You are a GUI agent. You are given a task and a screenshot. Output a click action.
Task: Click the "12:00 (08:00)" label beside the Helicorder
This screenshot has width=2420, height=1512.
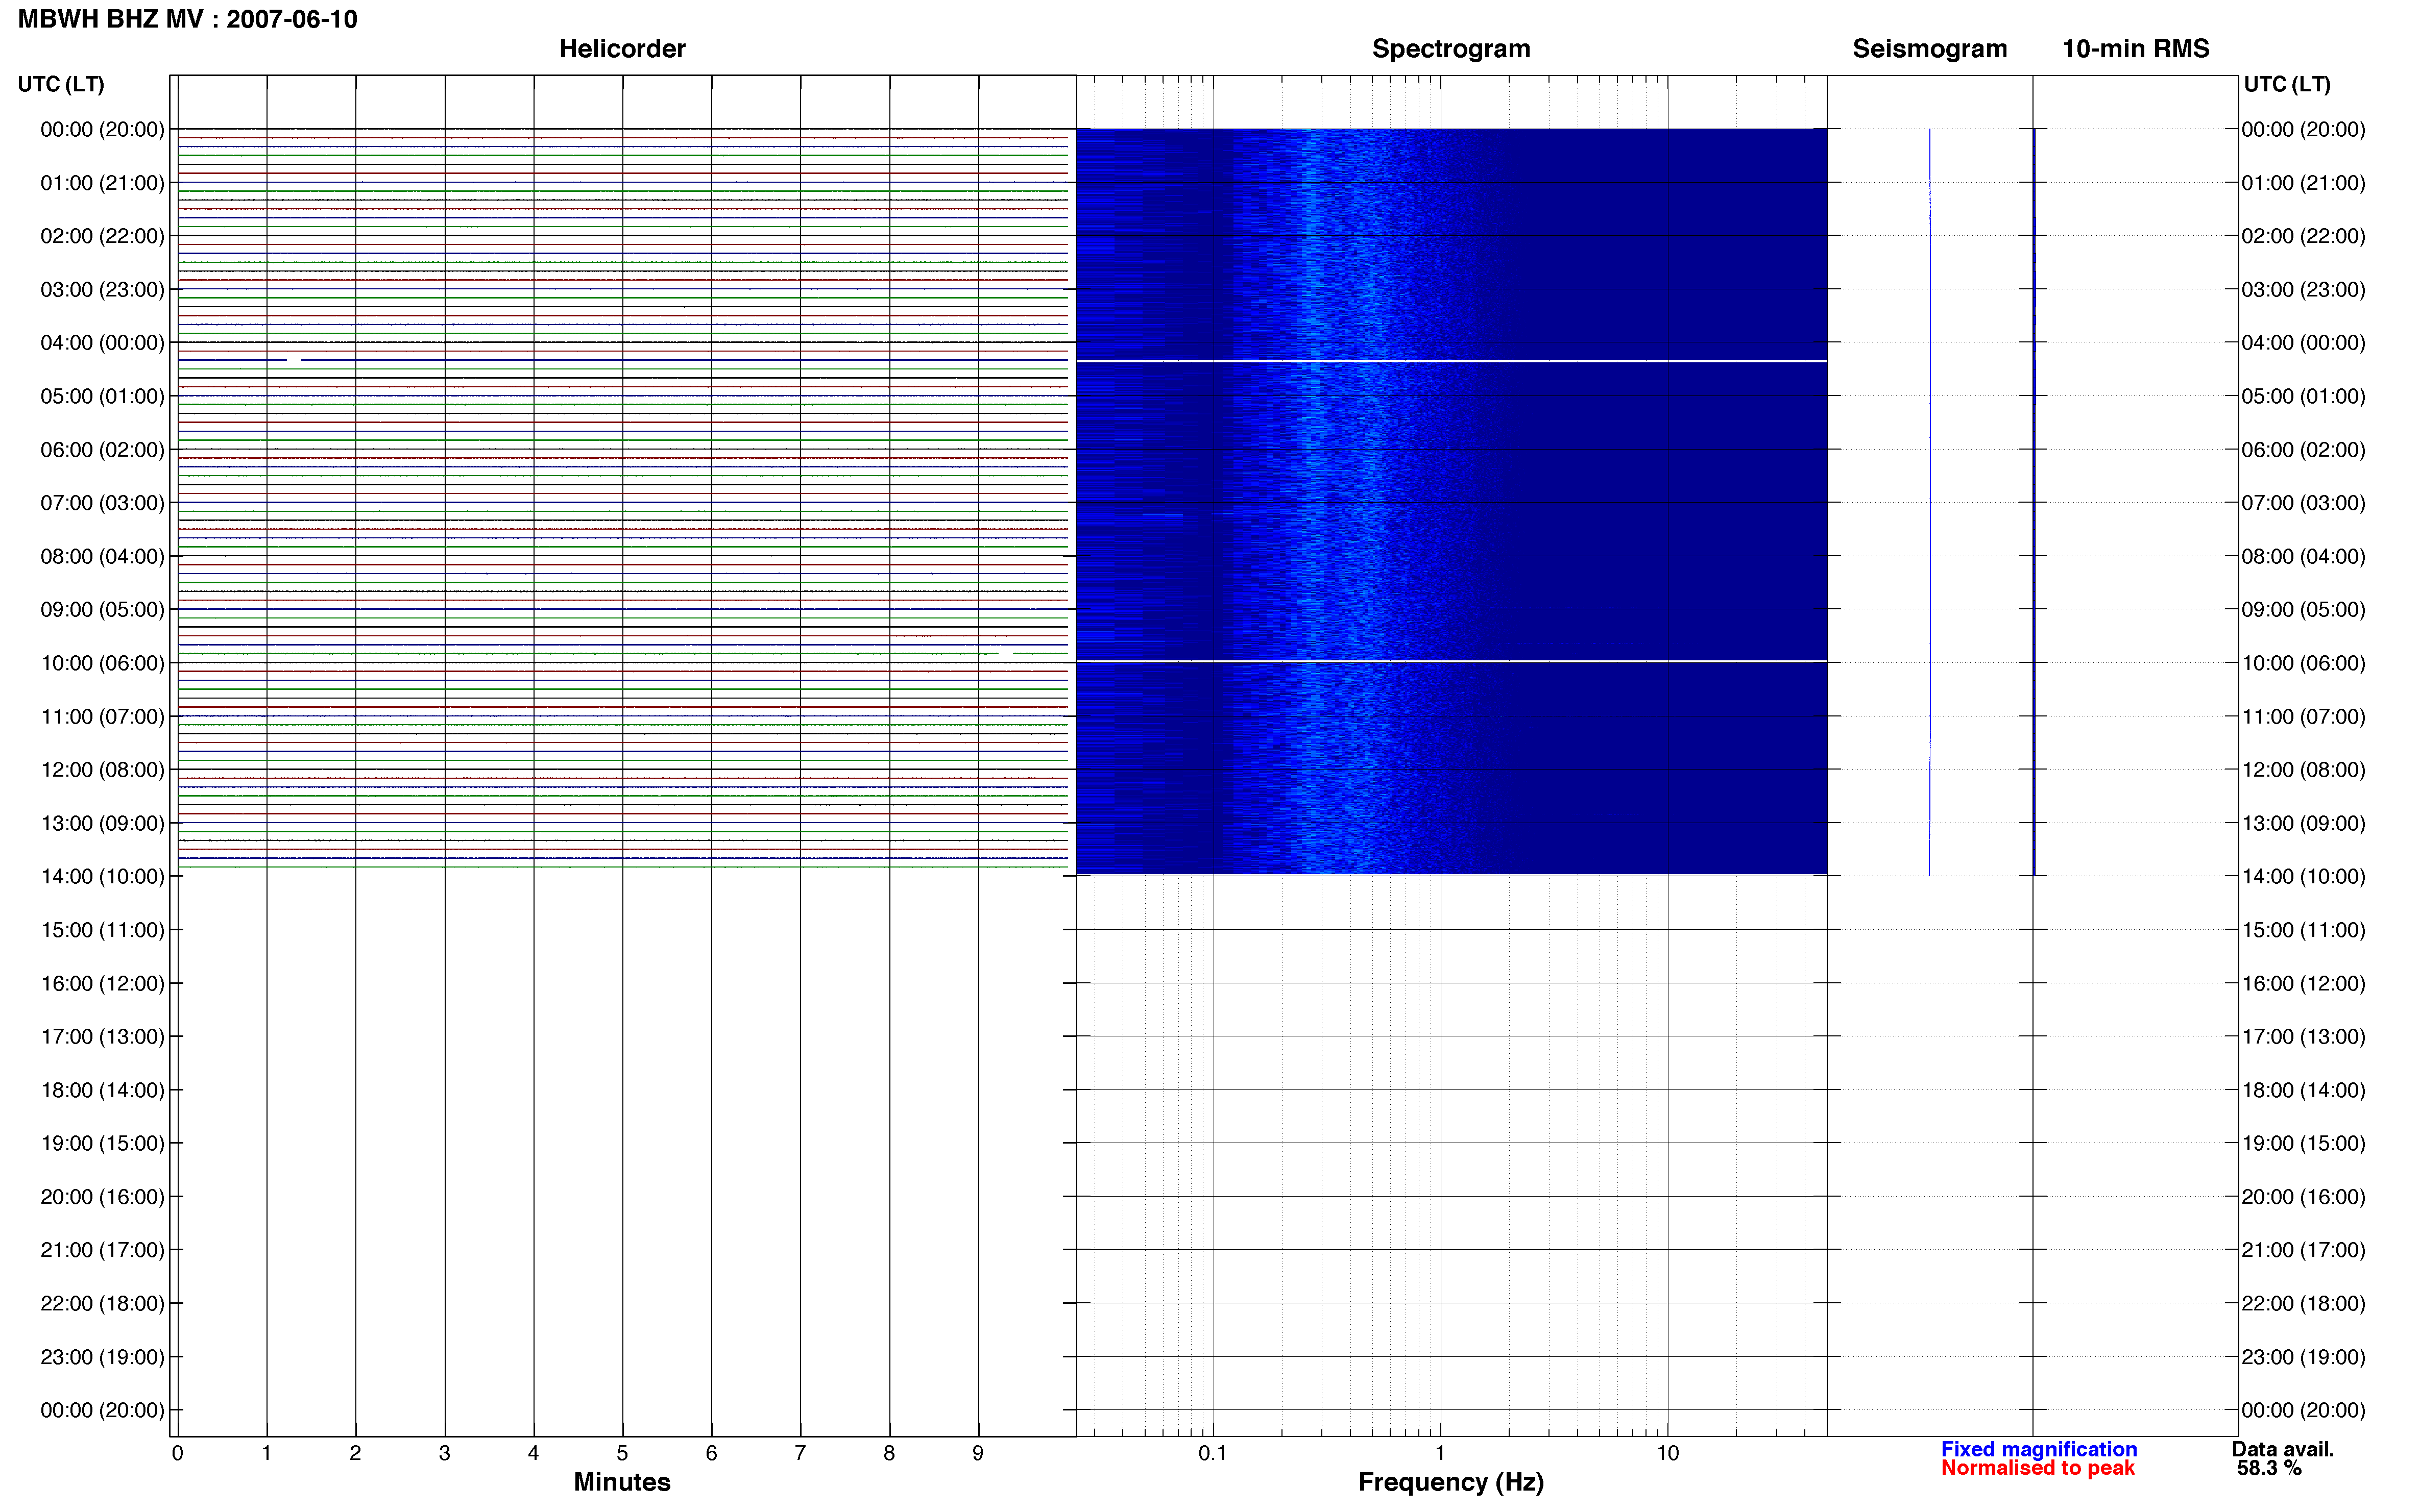(102, 770)
